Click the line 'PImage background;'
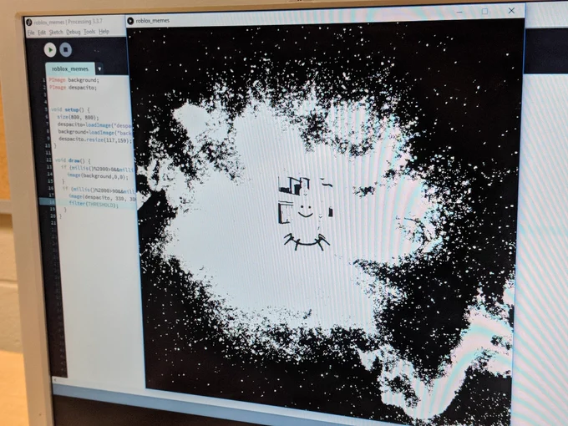This screenshot has width=568, height=426. click(74, 80)
